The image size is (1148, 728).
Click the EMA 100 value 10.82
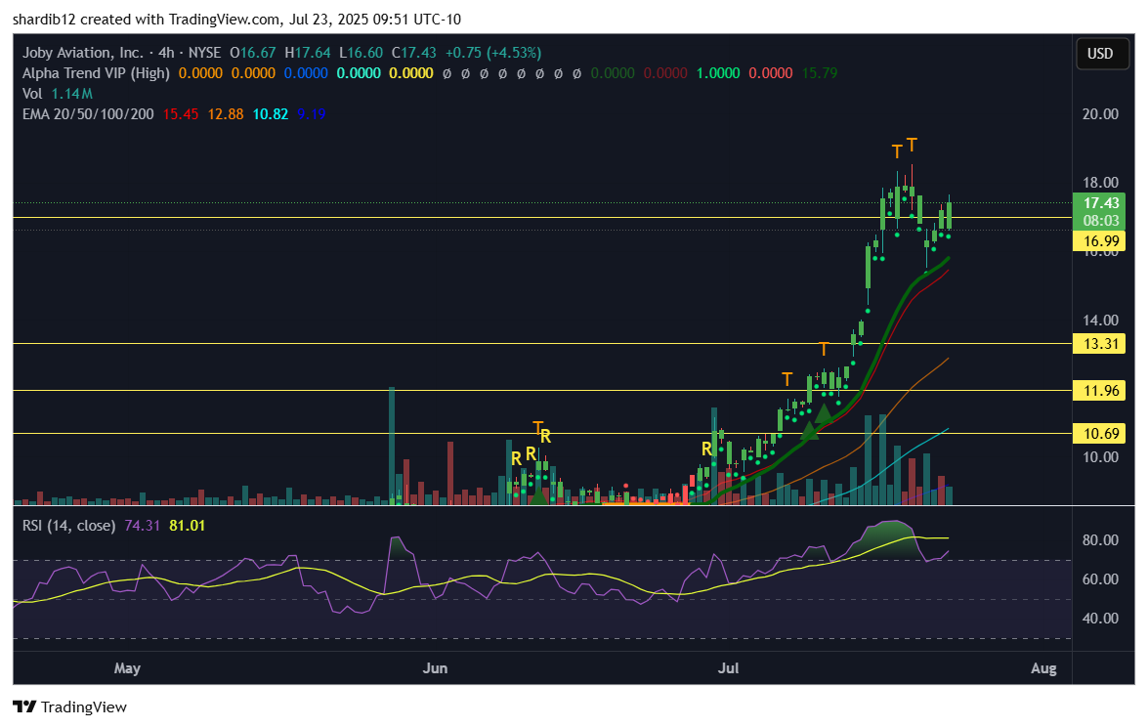click(271, 114)
